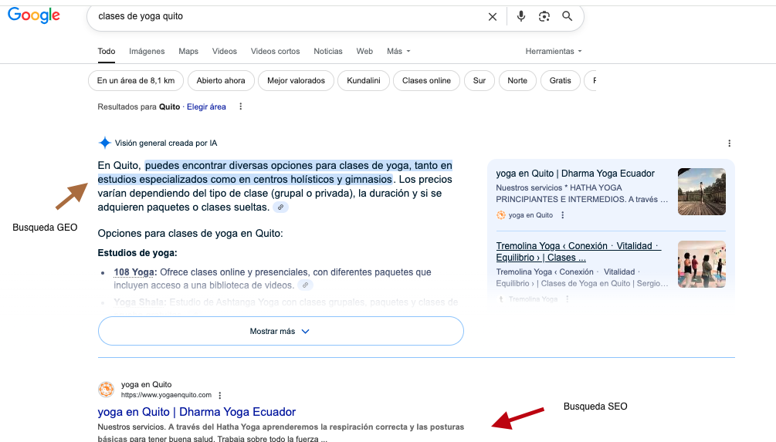
Task: Open Google Lens image search icon
Action: pyautogui.click(x=544, y=16)
